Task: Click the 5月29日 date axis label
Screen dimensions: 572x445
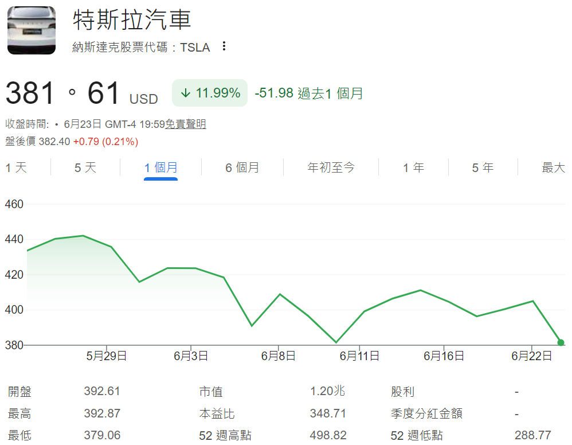Action: [107, 356]
